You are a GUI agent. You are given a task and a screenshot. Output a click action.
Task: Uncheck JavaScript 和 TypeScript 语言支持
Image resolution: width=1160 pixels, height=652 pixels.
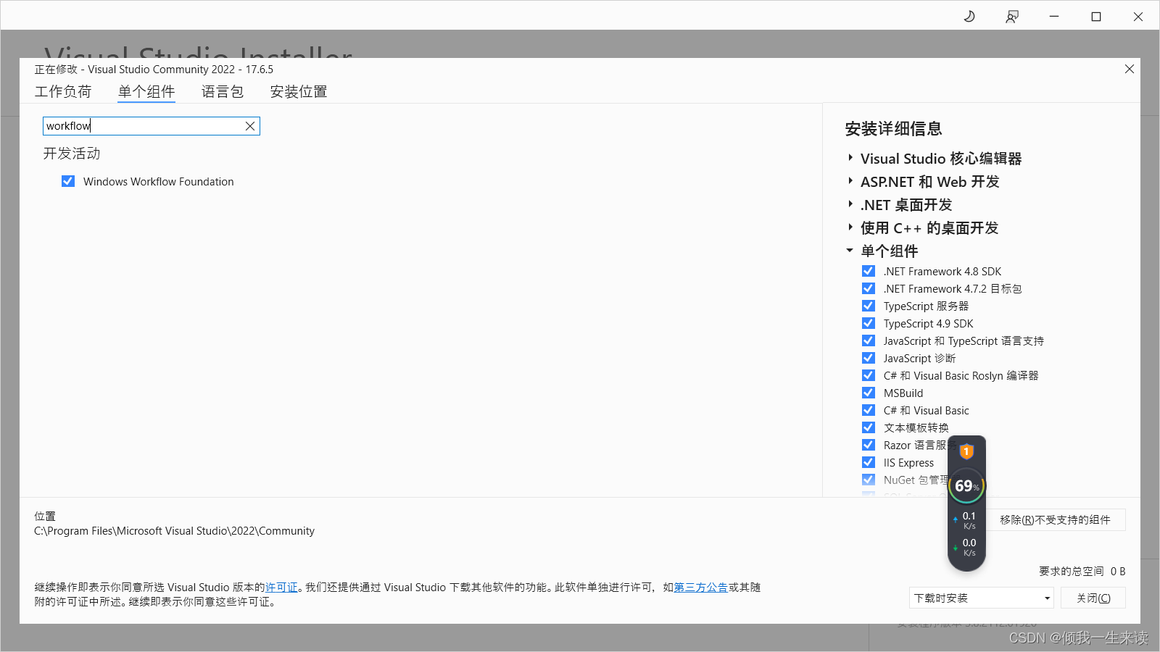coord(869,340)
